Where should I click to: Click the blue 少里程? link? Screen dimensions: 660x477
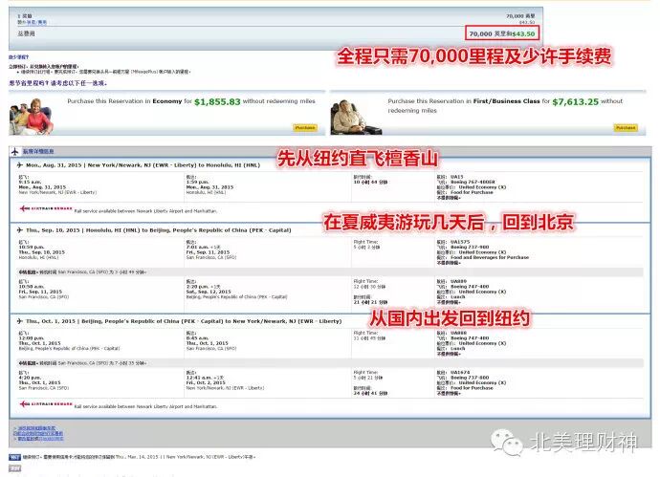(18, 56)
